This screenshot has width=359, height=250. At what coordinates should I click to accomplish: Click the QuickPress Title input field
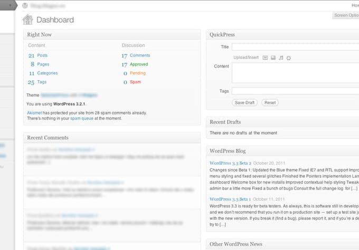point(295,47)
